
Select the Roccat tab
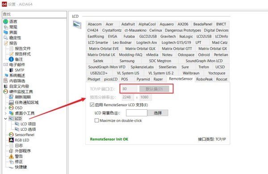point(222,79)
